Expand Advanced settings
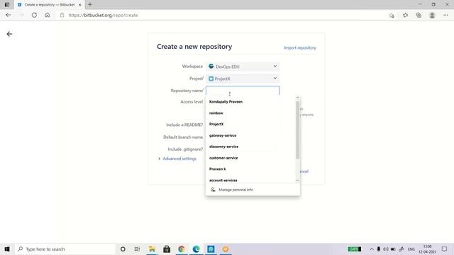The width and height of the screenshot is (454, 255). 177,159
